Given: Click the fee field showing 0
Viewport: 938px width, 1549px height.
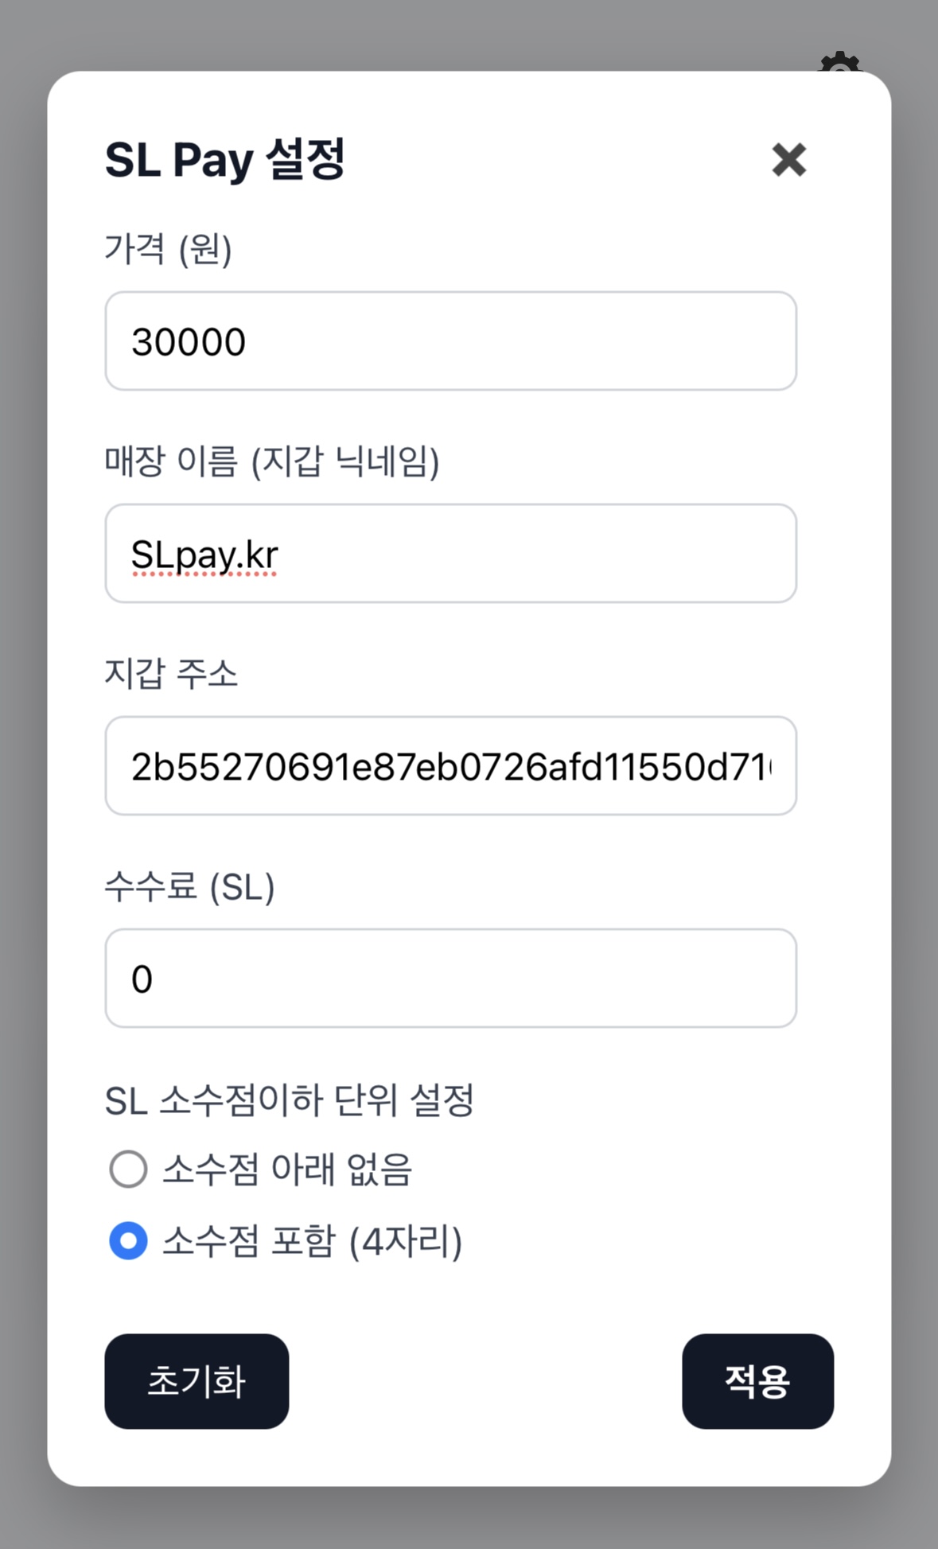Looking at the screenshot, I should (450, 979).
